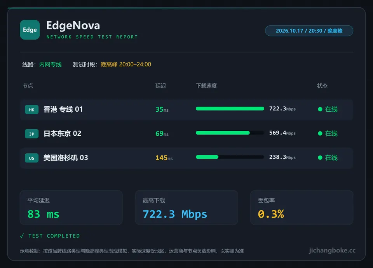Click the TEST COMPLETED status text
373x268 pixels.
click(54, 236)
